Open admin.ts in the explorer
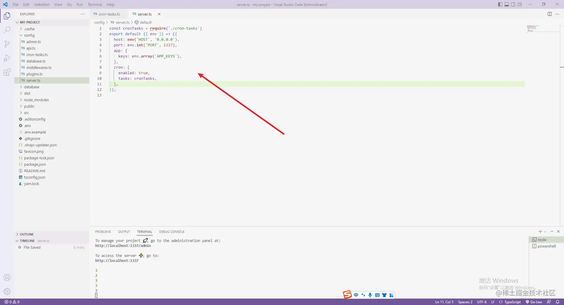 [52, 42]
